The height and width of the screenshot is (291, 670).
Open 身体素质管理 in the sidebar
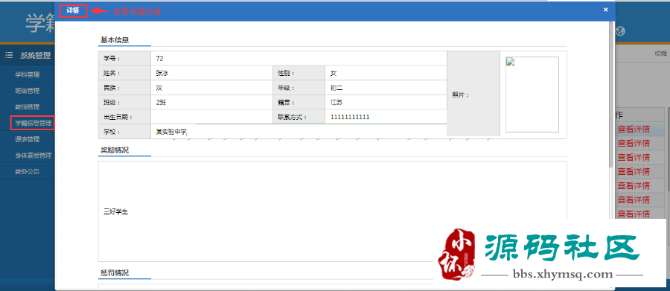pyautogui.click(x=33, y=156)
